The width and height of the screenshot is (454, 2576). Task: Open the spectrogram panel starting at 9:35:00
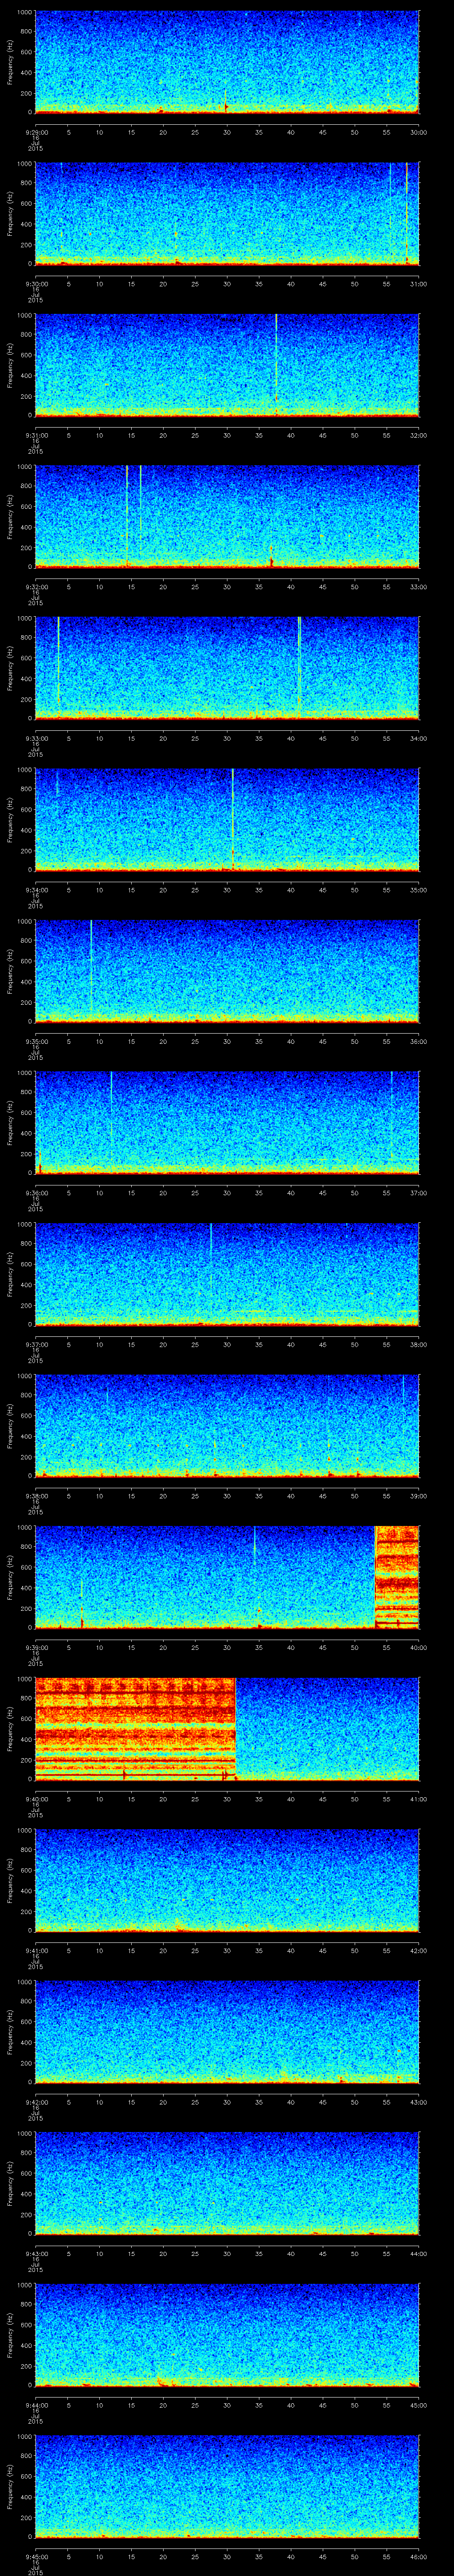pos(227,971)
